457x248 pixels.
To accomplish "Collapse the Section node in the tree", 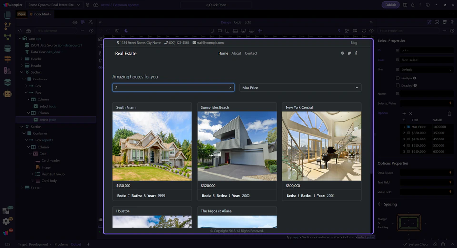I will [22, 72].
